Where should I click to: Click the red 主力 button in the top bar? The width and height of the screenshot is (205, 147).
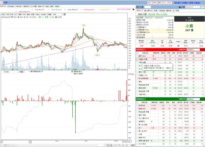coord(165,2)
